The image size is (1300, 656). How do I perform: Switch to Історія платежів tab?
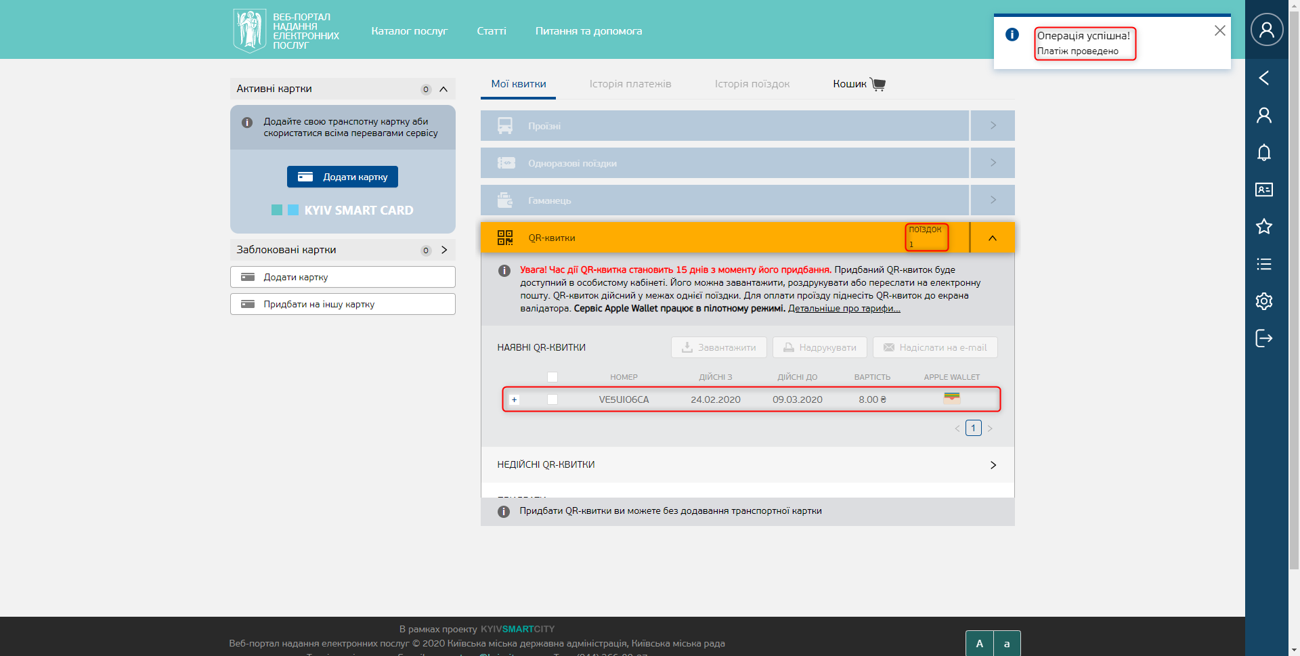pyautogui.click(x=630, y=84)
